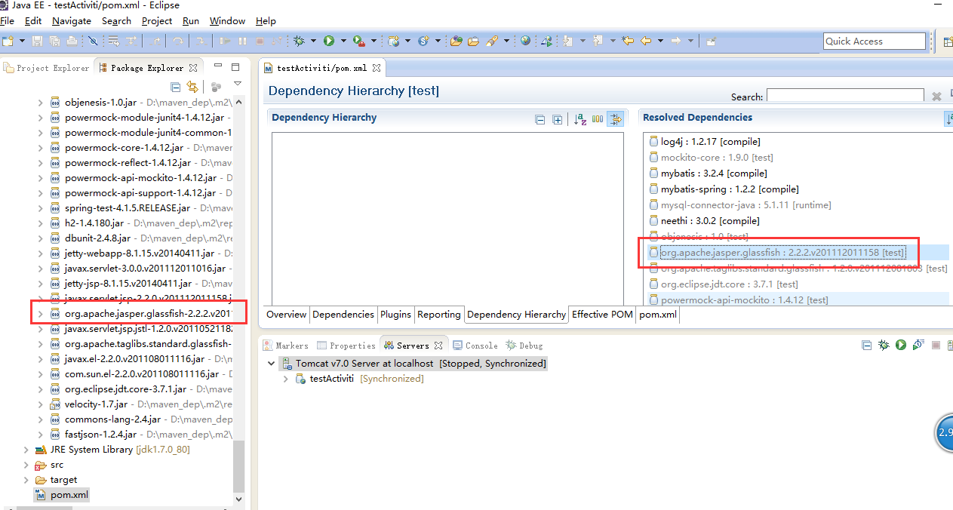This screenshot has height=510, width=953.
Task: Click the green Run button icon
Action: (x=329, y=41)
